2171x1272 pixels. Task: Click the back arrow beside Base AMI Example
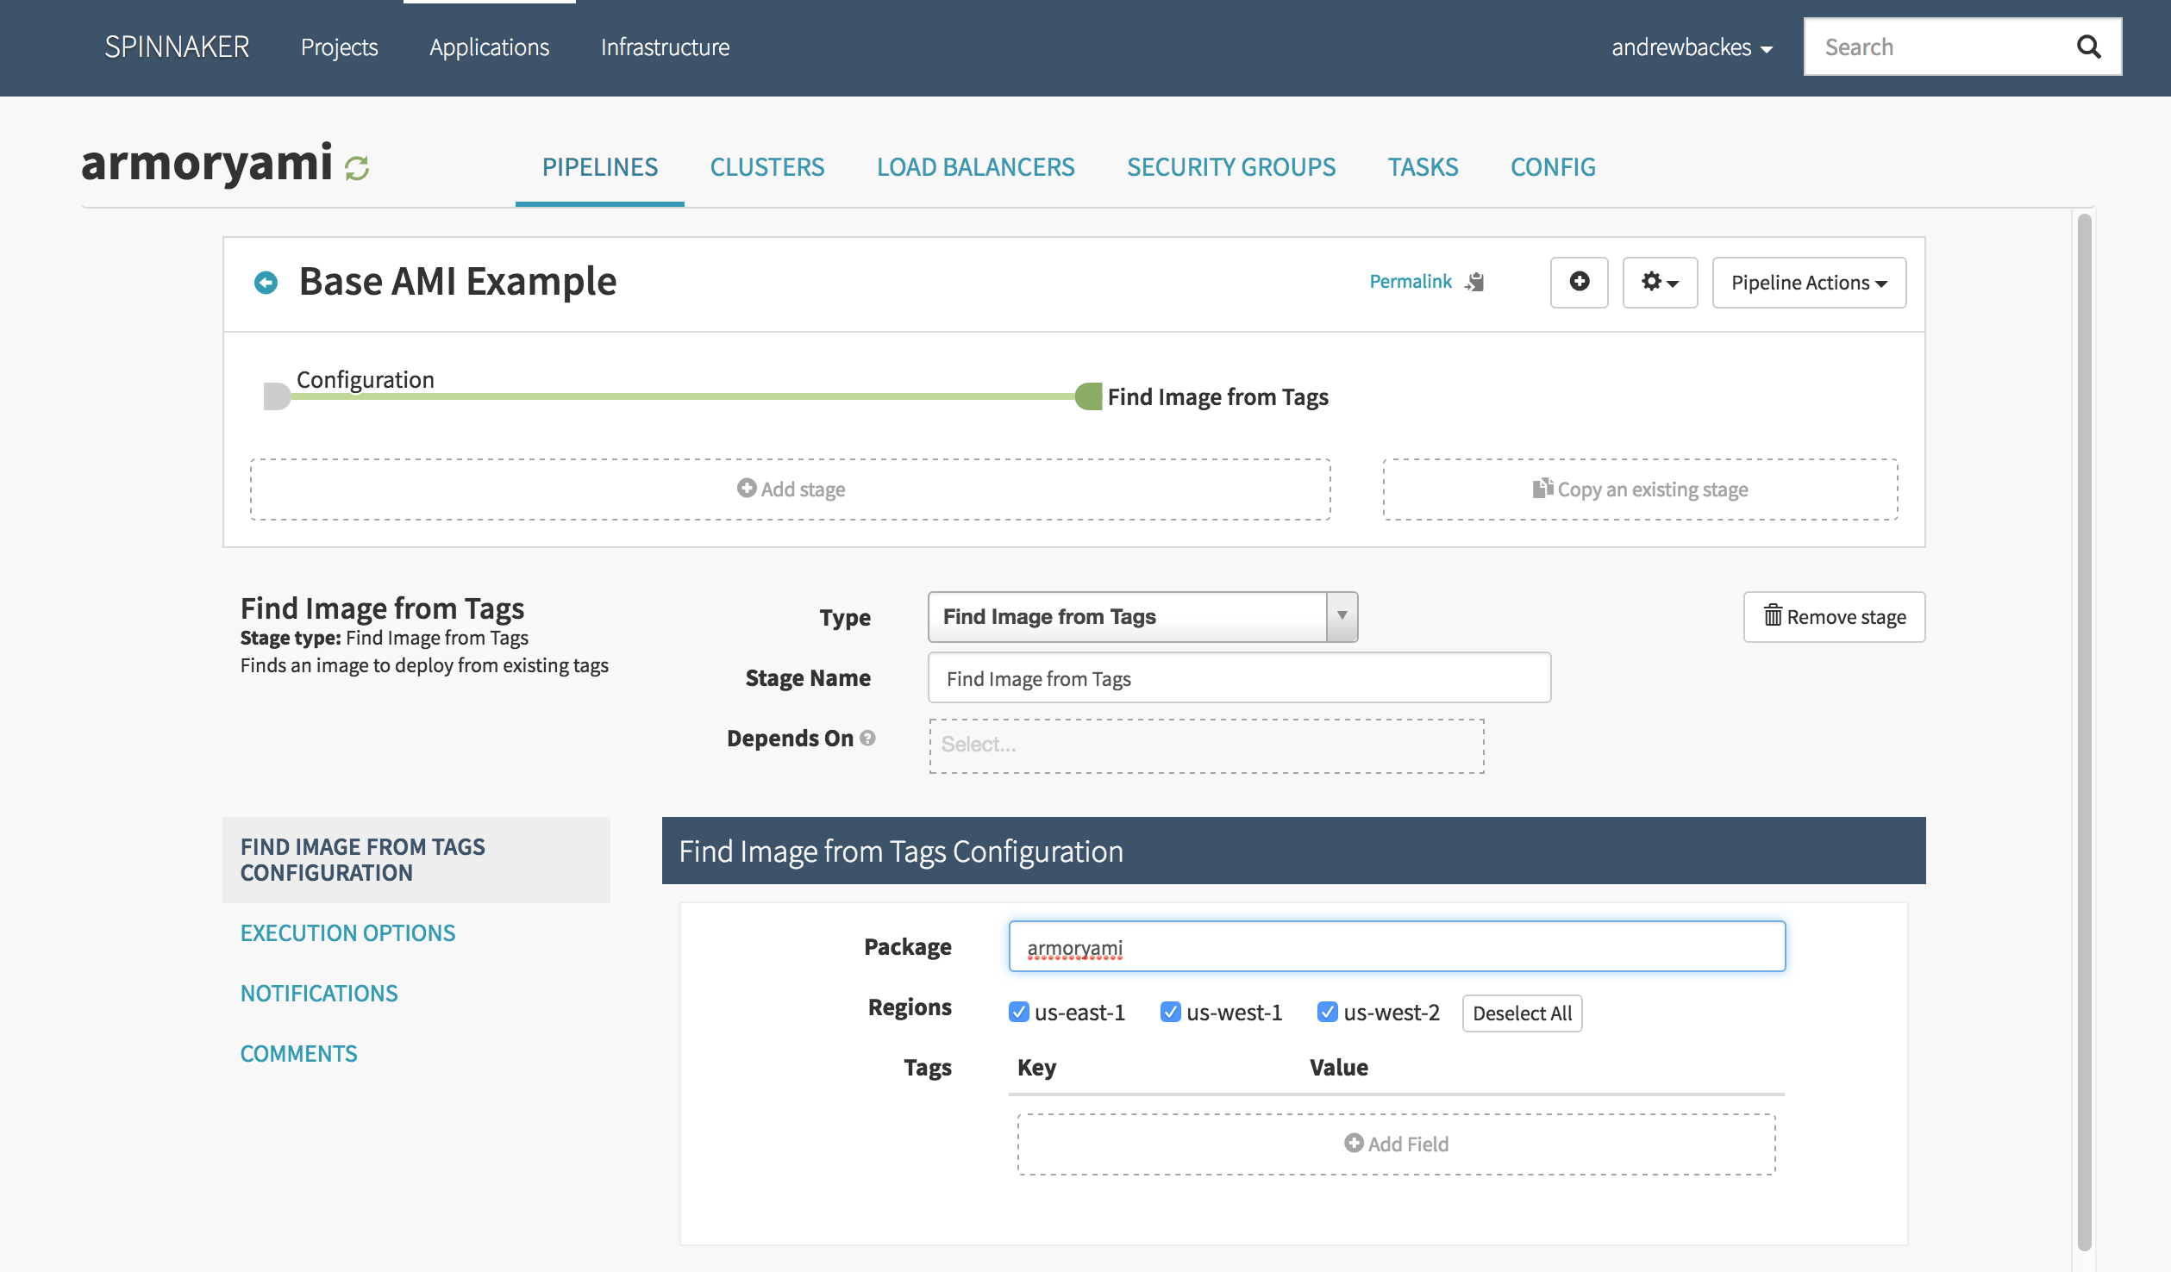266,283
